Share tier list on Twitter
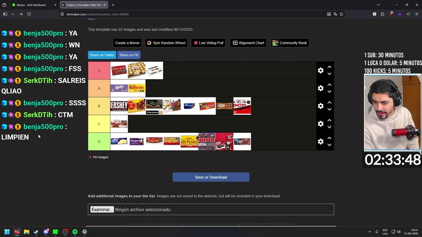The width and height of the screenshot is (422, 237). (102, 55)
